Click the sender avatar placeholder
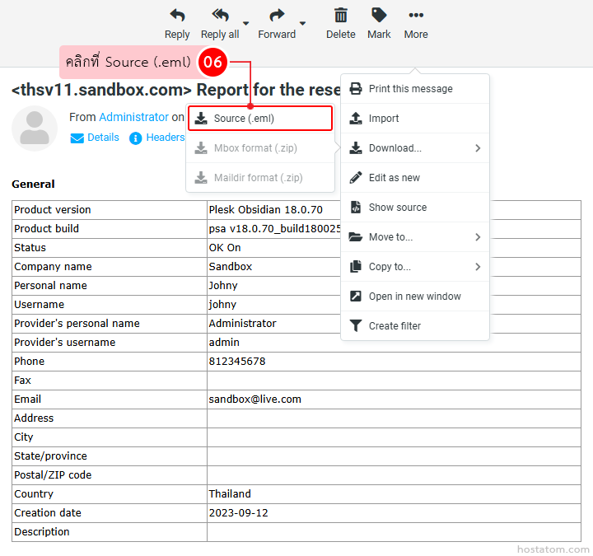 coord(35,128)
